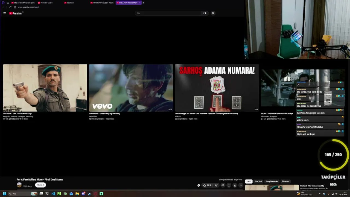Focus the Windows taskbar search box
The height and width of the screenshot is (197, 350).
(x=23, y=194)
